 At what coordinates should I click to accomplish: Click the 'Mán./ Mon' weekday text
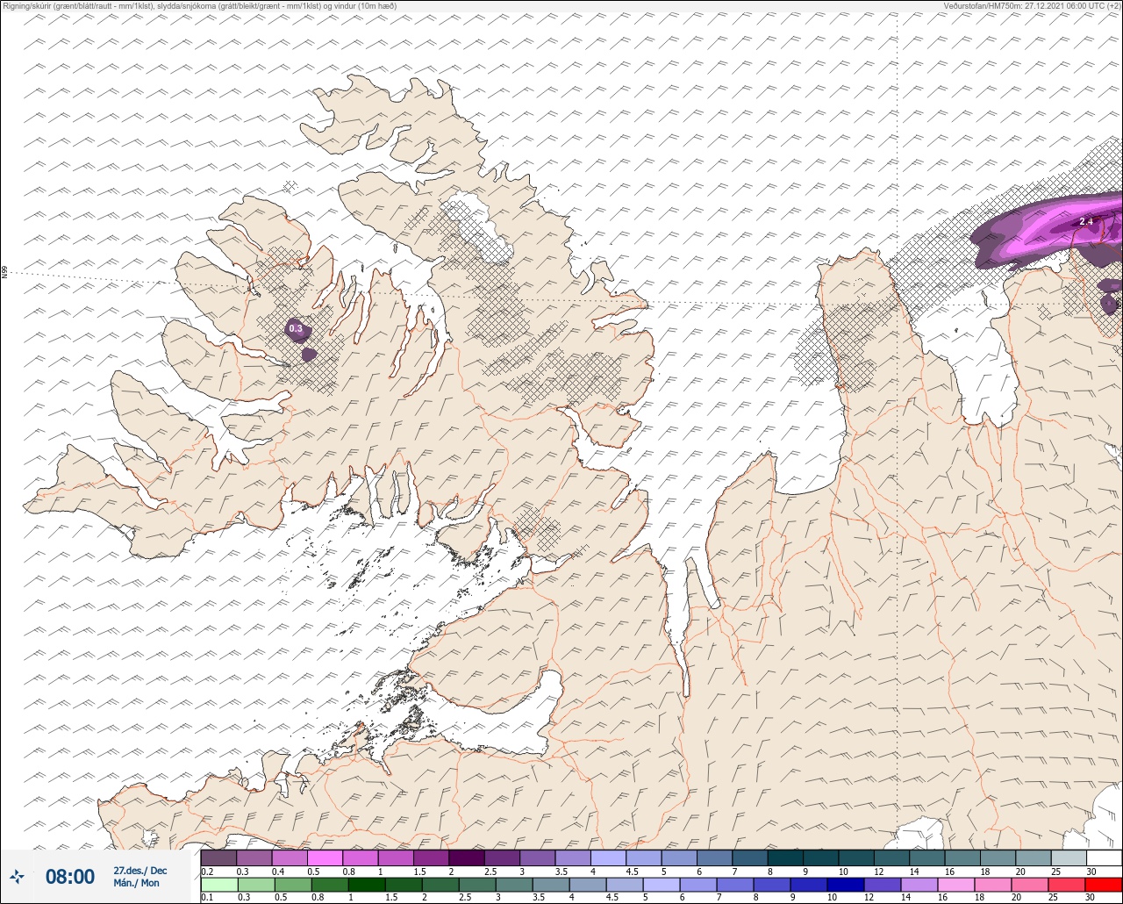pyautogui.click(x=136, y=883)
